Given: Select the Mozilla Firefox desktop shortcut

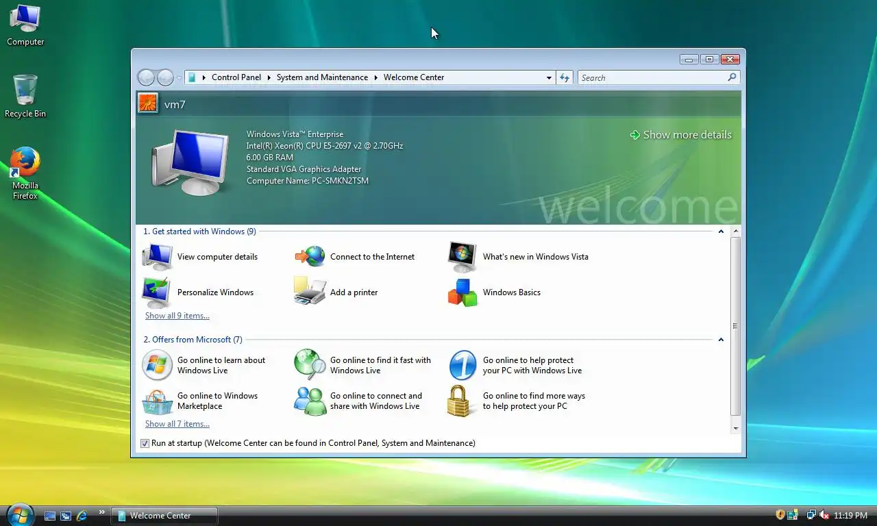Looking at the screenshot, I should click(25, 173).
